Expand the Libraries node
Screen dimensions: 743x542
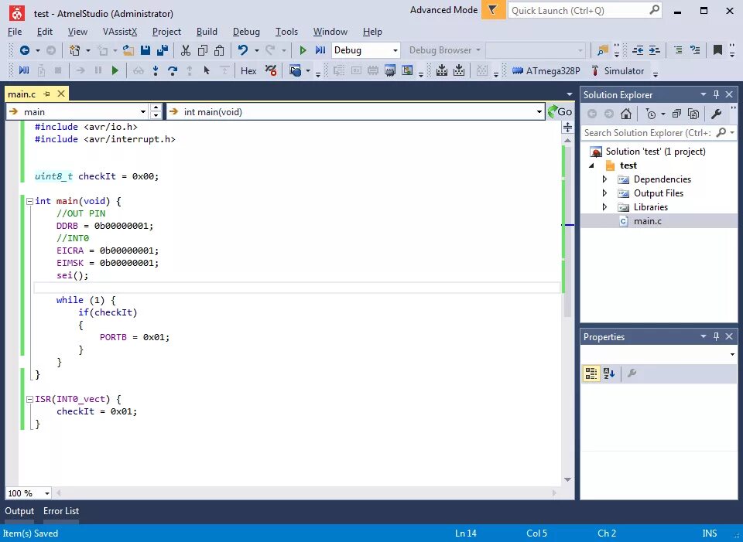pyautogui.click(x=604, y=207)
